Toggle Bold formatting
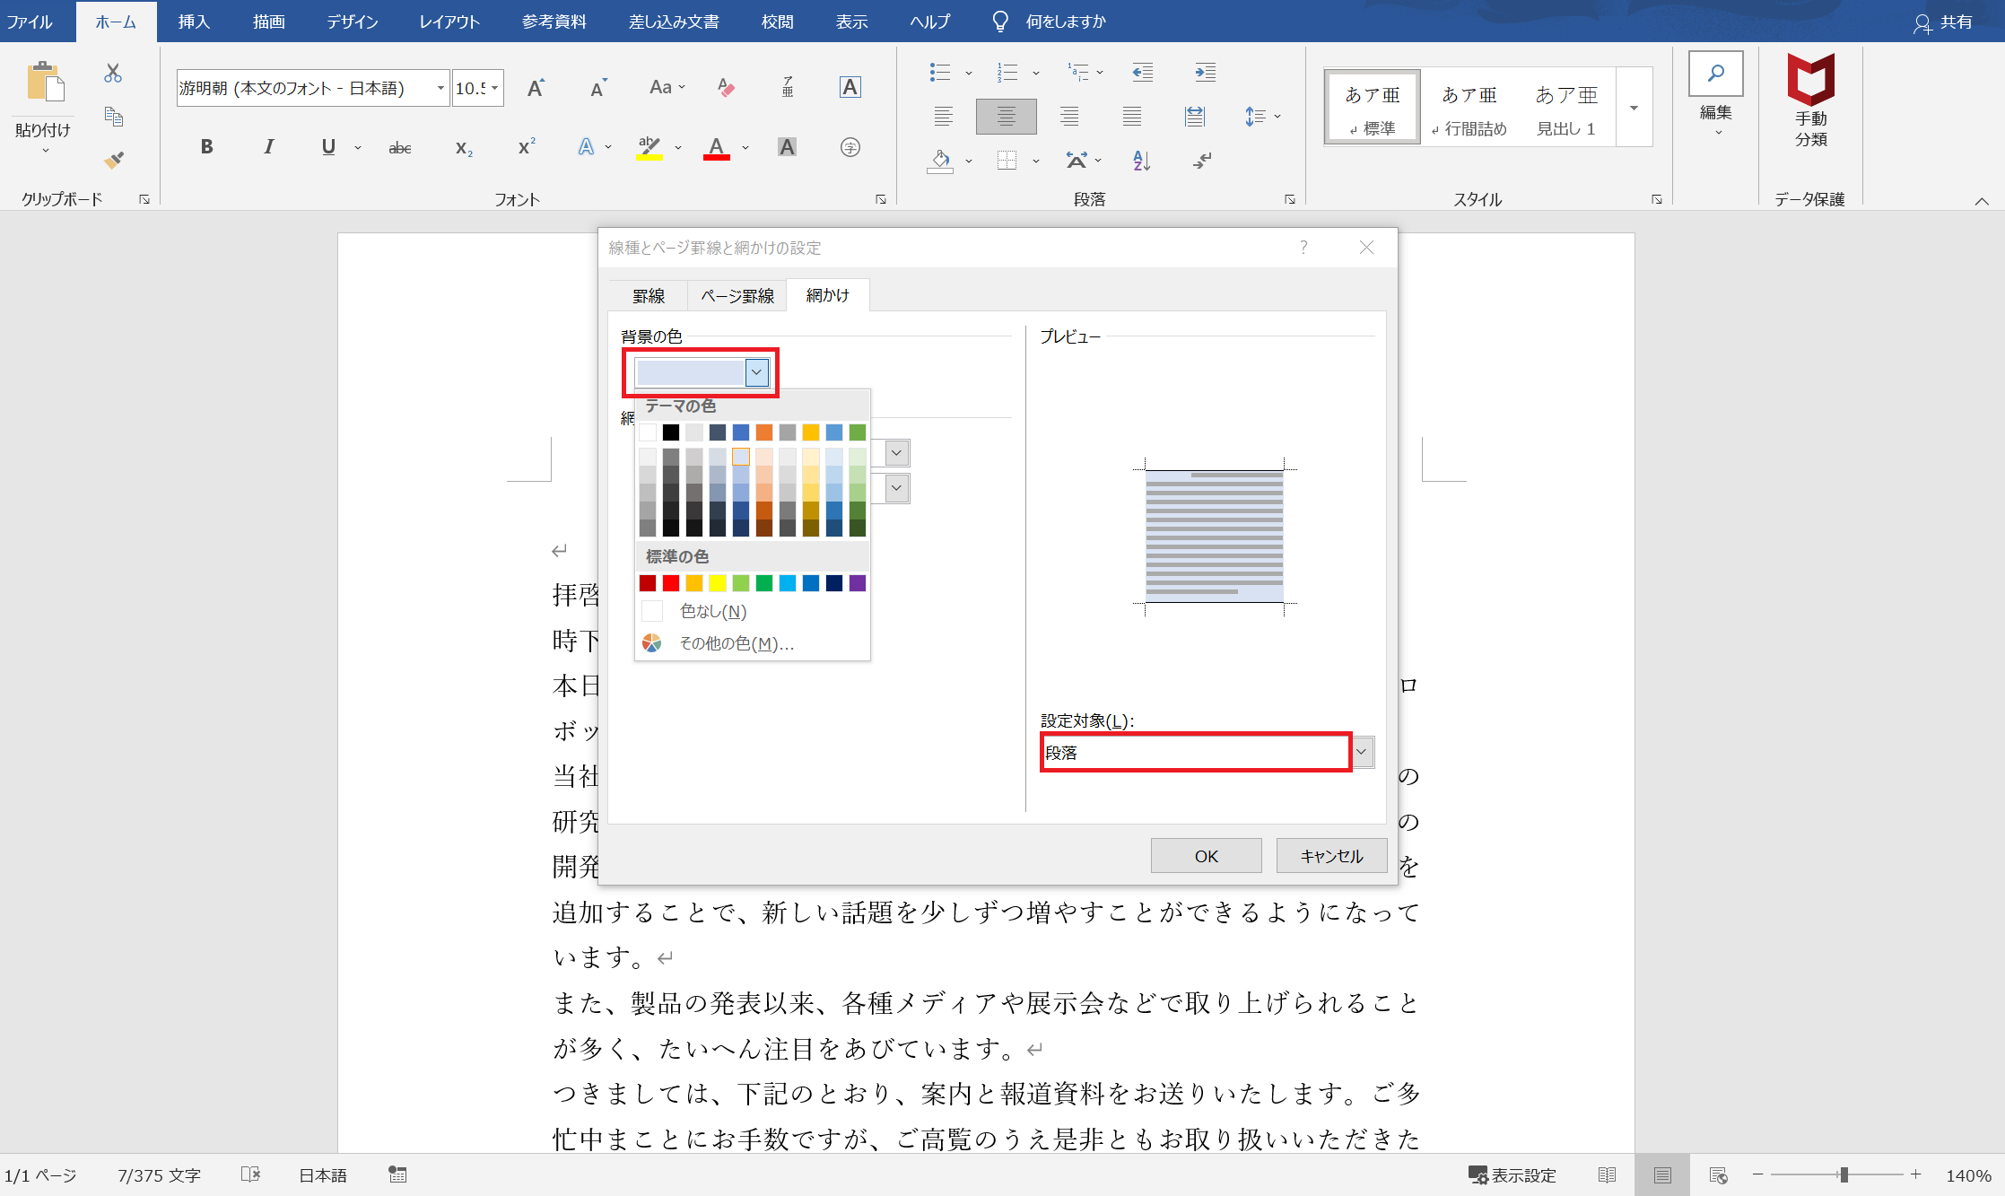 click(206, 147)
